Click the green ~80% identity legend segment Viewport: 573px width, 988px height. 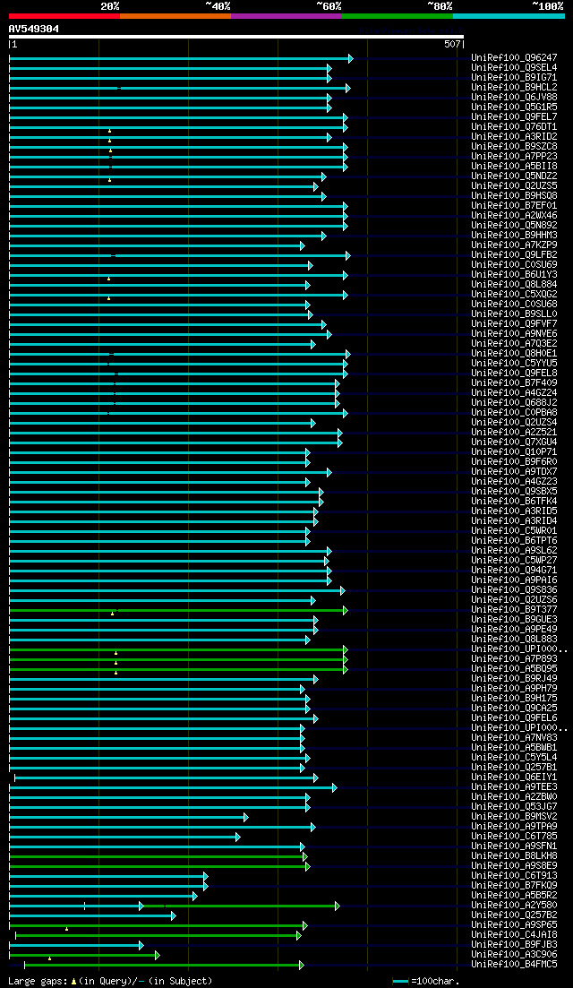pos(398,15)
